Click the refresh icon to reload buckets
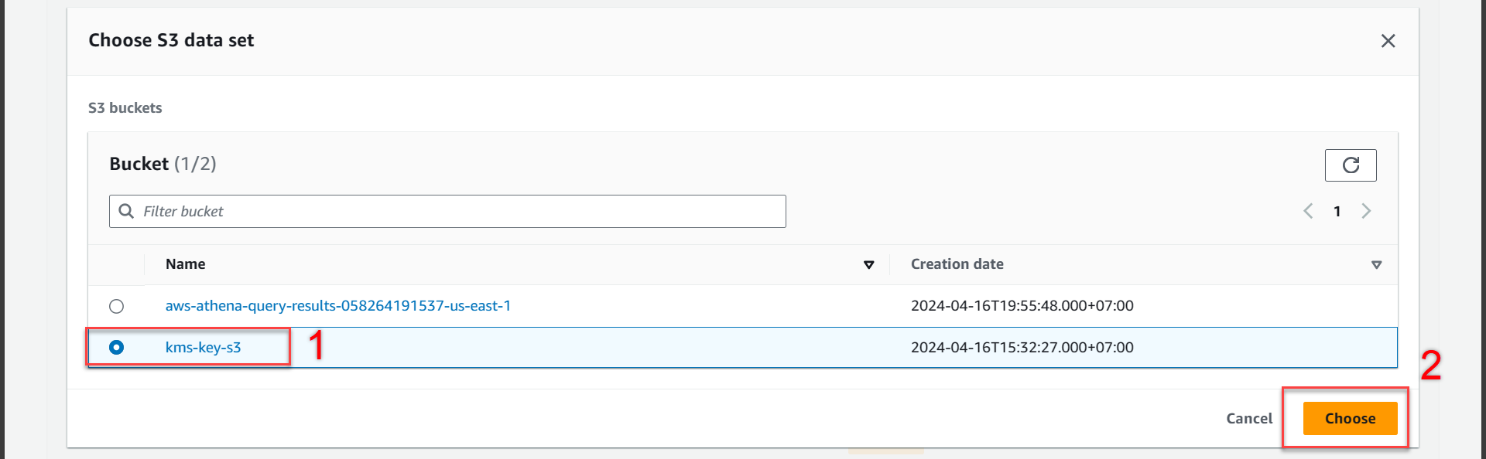1486x459 pixels. tap(1351, 165)
